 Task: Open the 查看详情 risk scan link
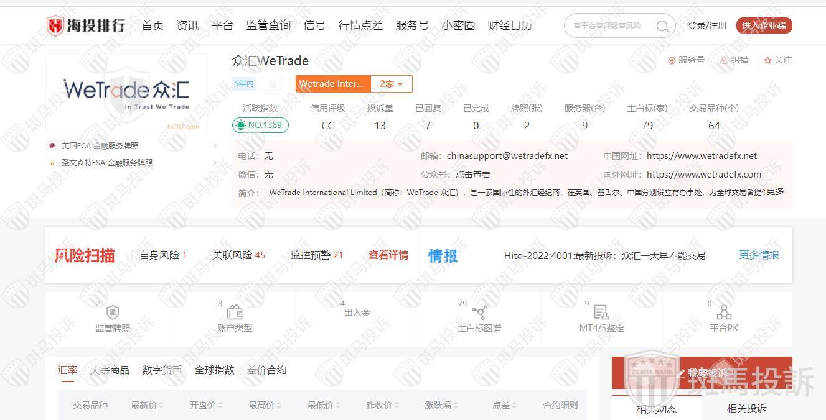(x=388, y=255)
